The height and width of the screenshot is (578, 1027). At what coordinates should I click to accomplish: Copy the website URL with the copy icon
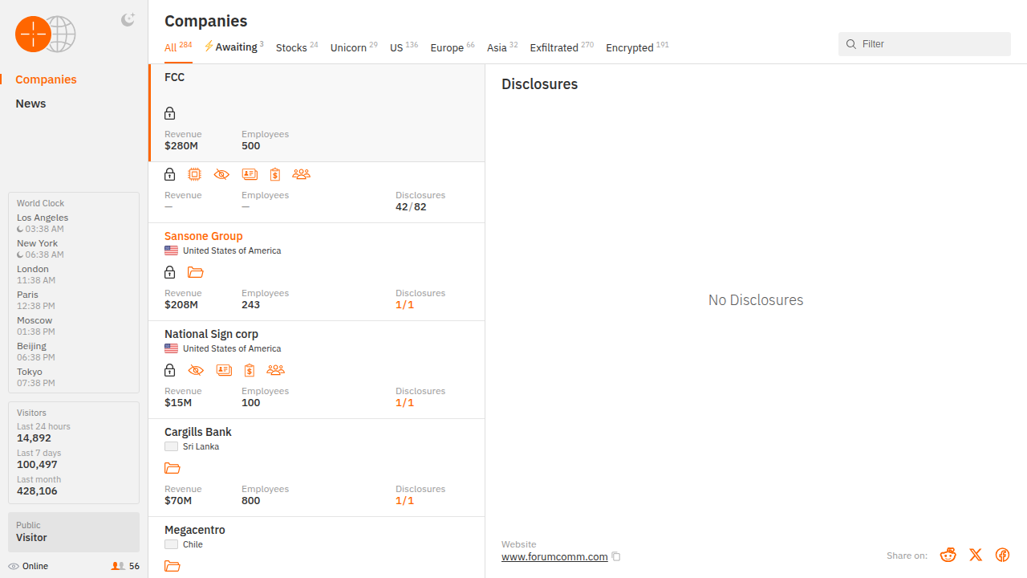[616, 556]
